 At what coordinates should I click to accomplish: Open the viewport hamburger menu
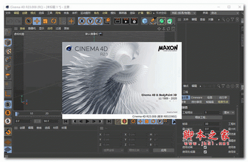(x=16, y=29)
